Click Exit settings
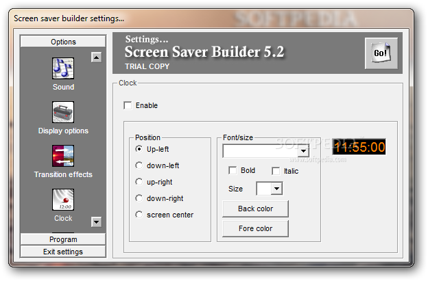 click(63, 252)
